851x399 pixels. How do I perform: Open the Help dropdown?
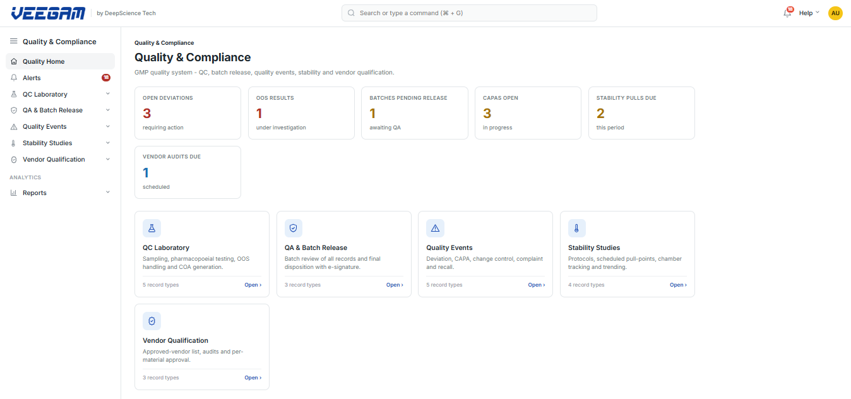click(x=809, y=13)
